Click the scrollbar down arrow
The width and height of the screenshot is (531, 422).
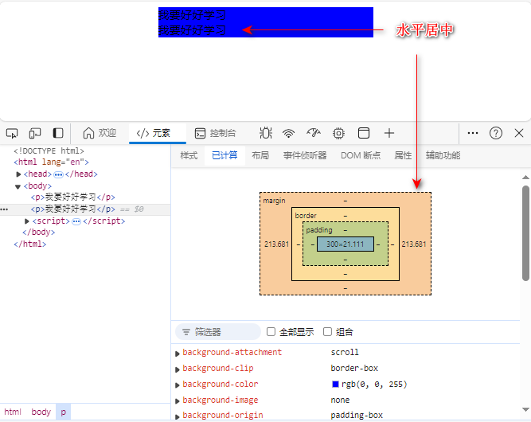click(x=525, y=409)
